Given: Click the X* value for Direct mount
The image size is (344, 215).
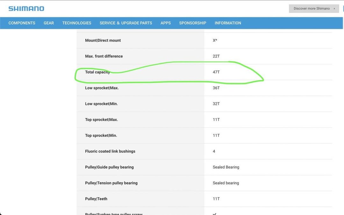Looking at the screenshot, I should (x=215, y=40).
